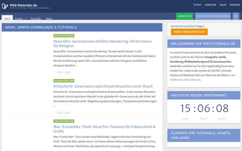Click the countdown timer 15:06:08
Viewport: 242px width, 151px height.
(204, 108)
